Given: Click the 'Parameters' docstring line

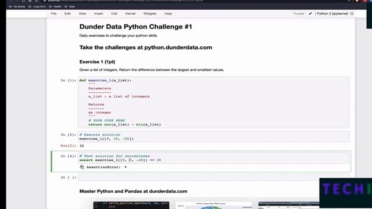Looking at the screenshot, I should [99, 88].
